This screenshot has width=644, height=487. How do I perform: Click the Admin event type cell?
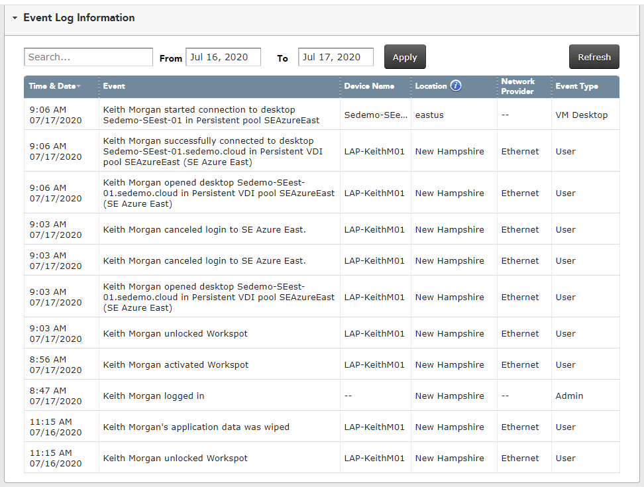pyautogui.click(x=569, y=396)
